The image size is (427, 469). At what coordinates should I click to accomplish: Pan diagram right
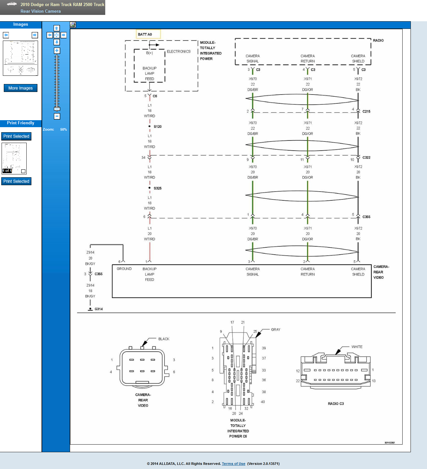pos(64,35)
